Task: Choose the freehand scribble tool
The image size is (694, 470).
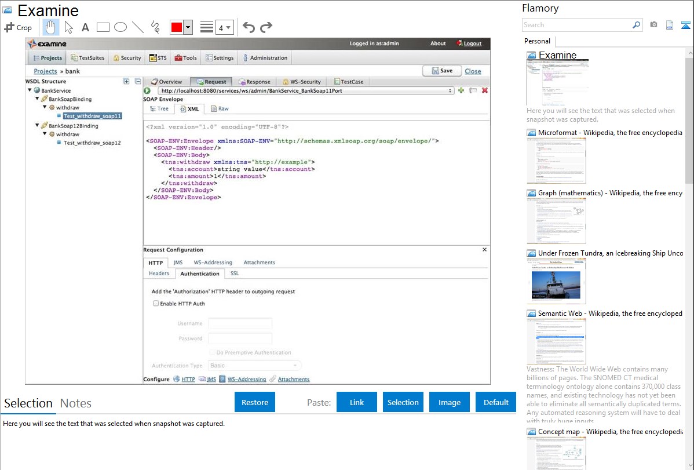Action: pyautogui.click(x=155, y=27)
